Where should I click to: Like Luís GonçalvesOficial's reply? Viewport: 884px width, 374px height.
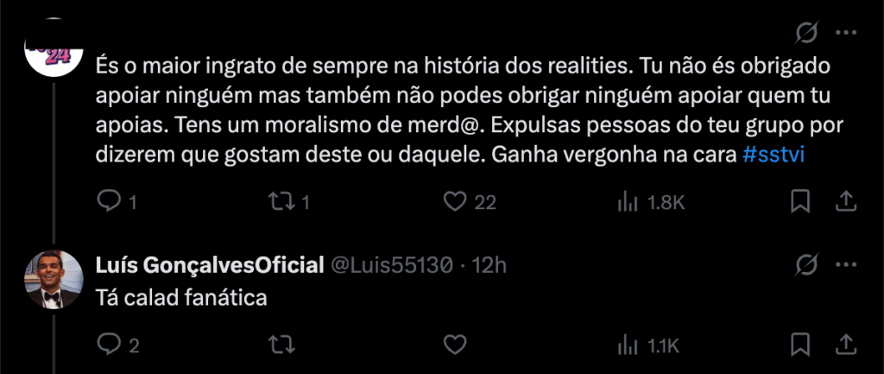click(x=454, y=345)
